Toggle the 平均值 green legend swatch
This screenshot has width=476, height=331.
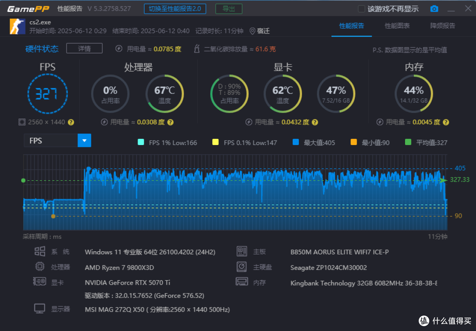[x=408, y=142]
